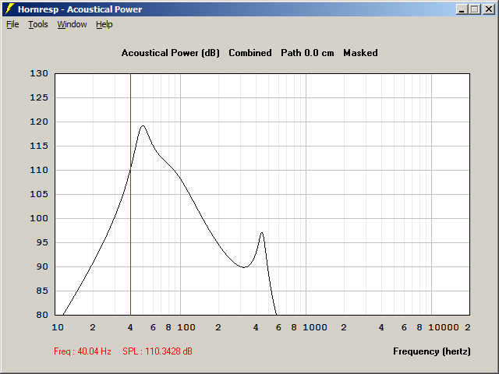
Task: Click the 120 value on the vertical axis
Action: pos(39,122)
